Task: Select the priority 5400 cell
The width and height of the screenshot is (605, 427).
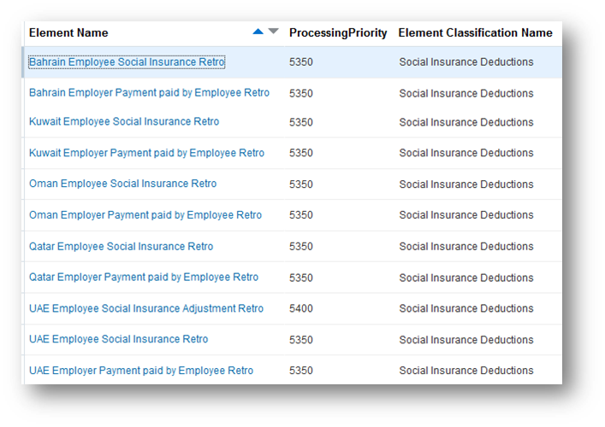Action: tap(301, 309)
